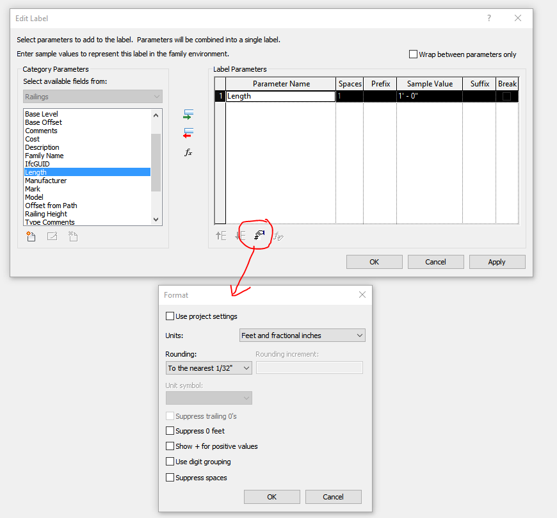Click the disabled Suppress trailing 0's checkbox
557x518 pixels.
[170, 416]
